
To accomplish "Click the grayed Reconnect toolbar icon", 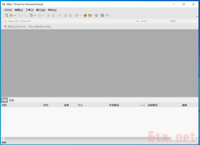I will pos(20,15).
